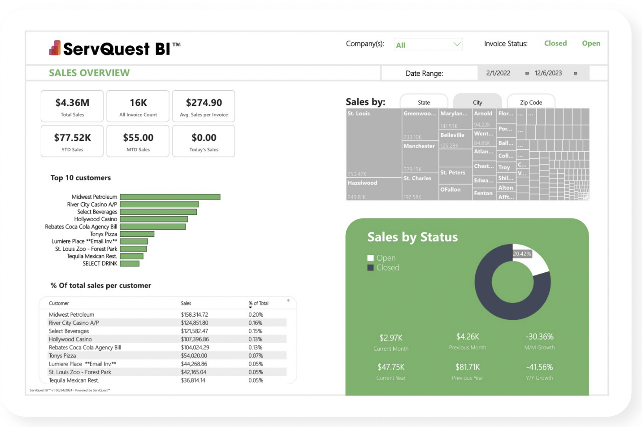
Task: Select the YTD Sales $77.52K card
Action: coord(72,141)
